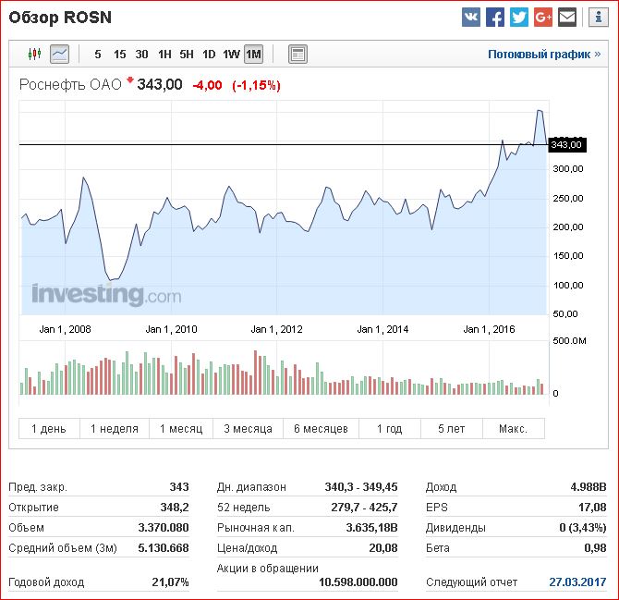Share chart on Twitter

pos(519,18)
